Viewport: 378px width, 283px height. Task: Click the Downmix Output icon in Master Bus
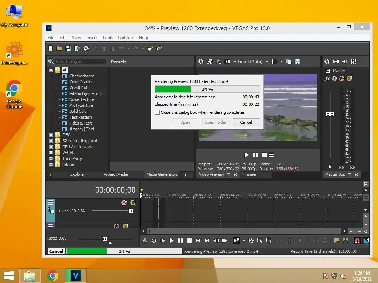(x=336, y=62)
